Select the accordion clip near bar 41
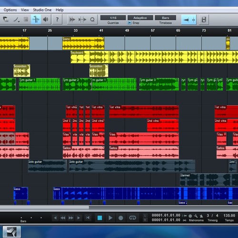The width and height of the screenshot is (238, 238). pyautogui.click(x=99, y=70)
